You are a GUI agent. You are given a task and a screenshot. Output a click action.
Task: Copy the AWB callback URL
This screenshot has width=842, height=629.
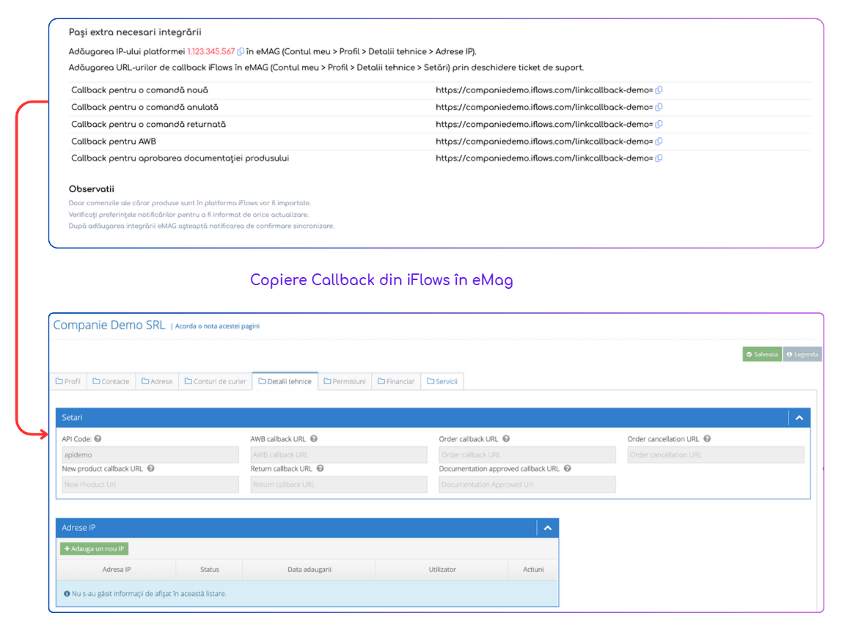[659, 141]
